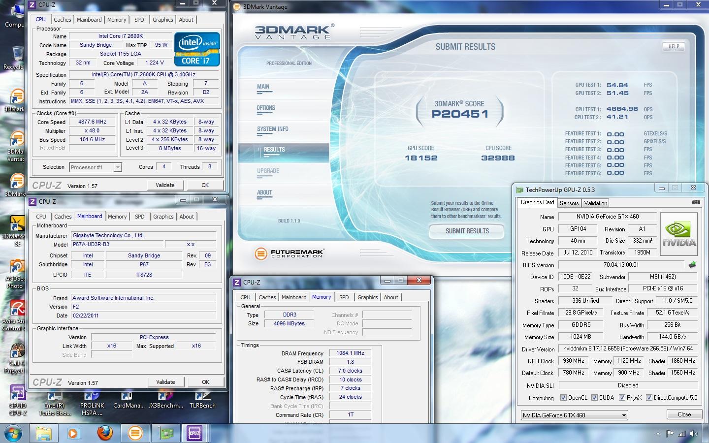Click the NVIDIA logo in GPU-Z
The height and width of the screenshot is (443, 709).
[679, 234]
